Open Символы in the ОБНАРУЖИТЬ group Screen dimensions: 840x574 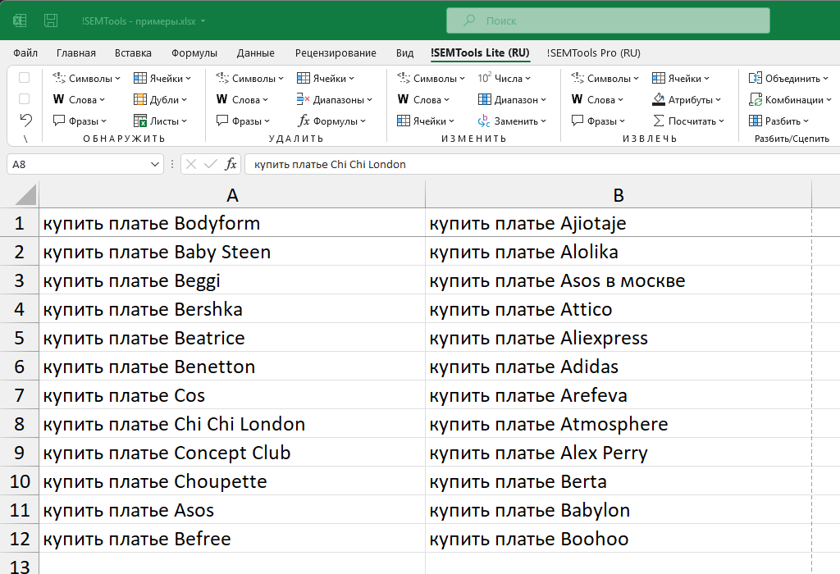[86, 78]
